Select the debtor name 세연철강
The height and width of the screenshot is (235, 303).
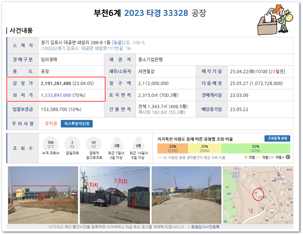pos(146,71)
